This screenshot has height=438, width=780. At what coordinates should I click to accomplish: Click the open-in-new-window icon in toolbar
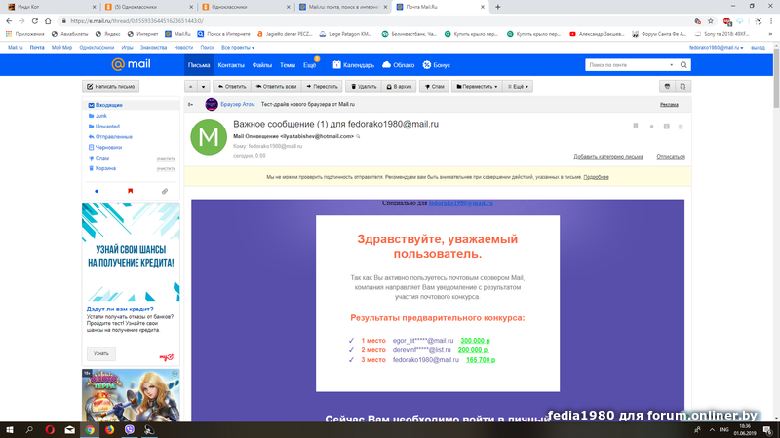[683, 87]
